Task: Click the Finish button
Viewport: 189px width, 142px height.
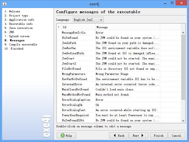Action: point(159,135)
